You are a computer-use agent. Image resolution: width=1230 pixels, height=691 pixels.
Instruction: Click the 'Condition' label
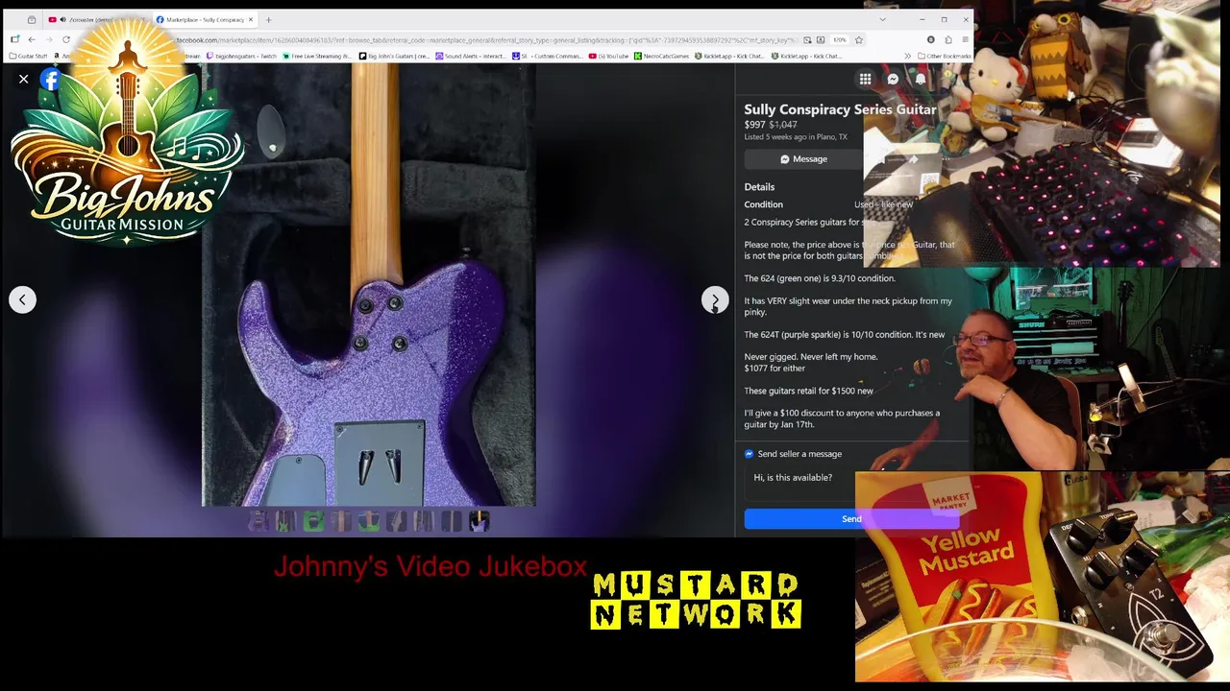[763, 204]
